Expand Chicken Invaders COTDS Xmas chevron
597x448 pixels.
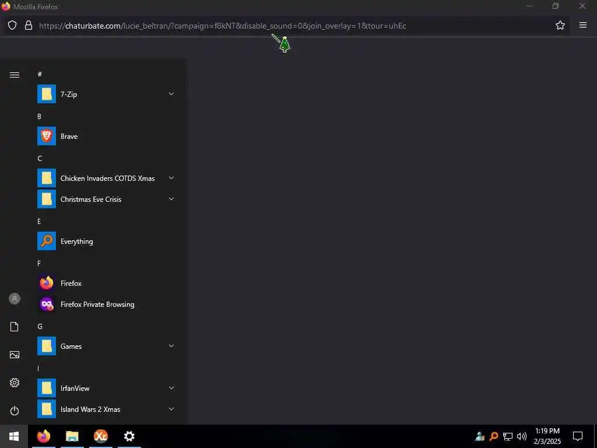(x=171, y=178)
